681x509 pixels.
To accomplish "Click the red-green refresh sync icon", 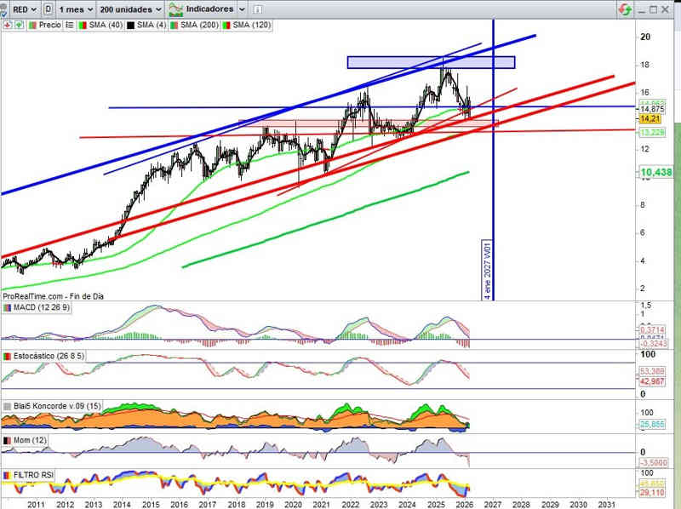I will 625,9.
